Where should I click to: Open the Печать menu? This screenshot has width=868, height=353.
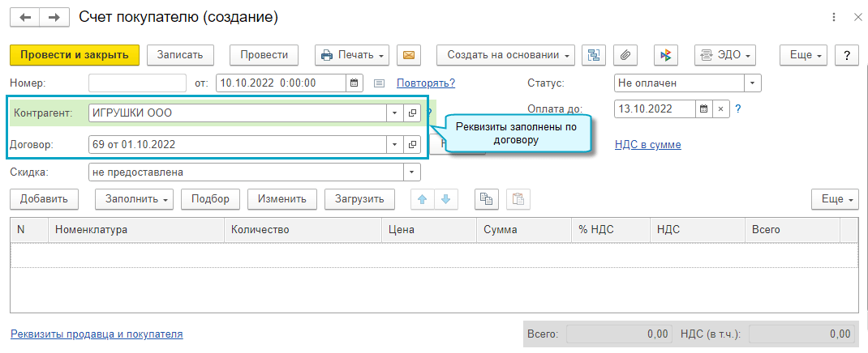coord(352,55)
